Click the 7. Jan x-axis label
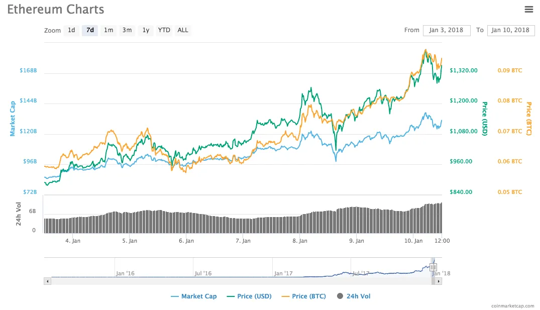The width and height of the screenshot is (540, 310). [x=243, y=241]
